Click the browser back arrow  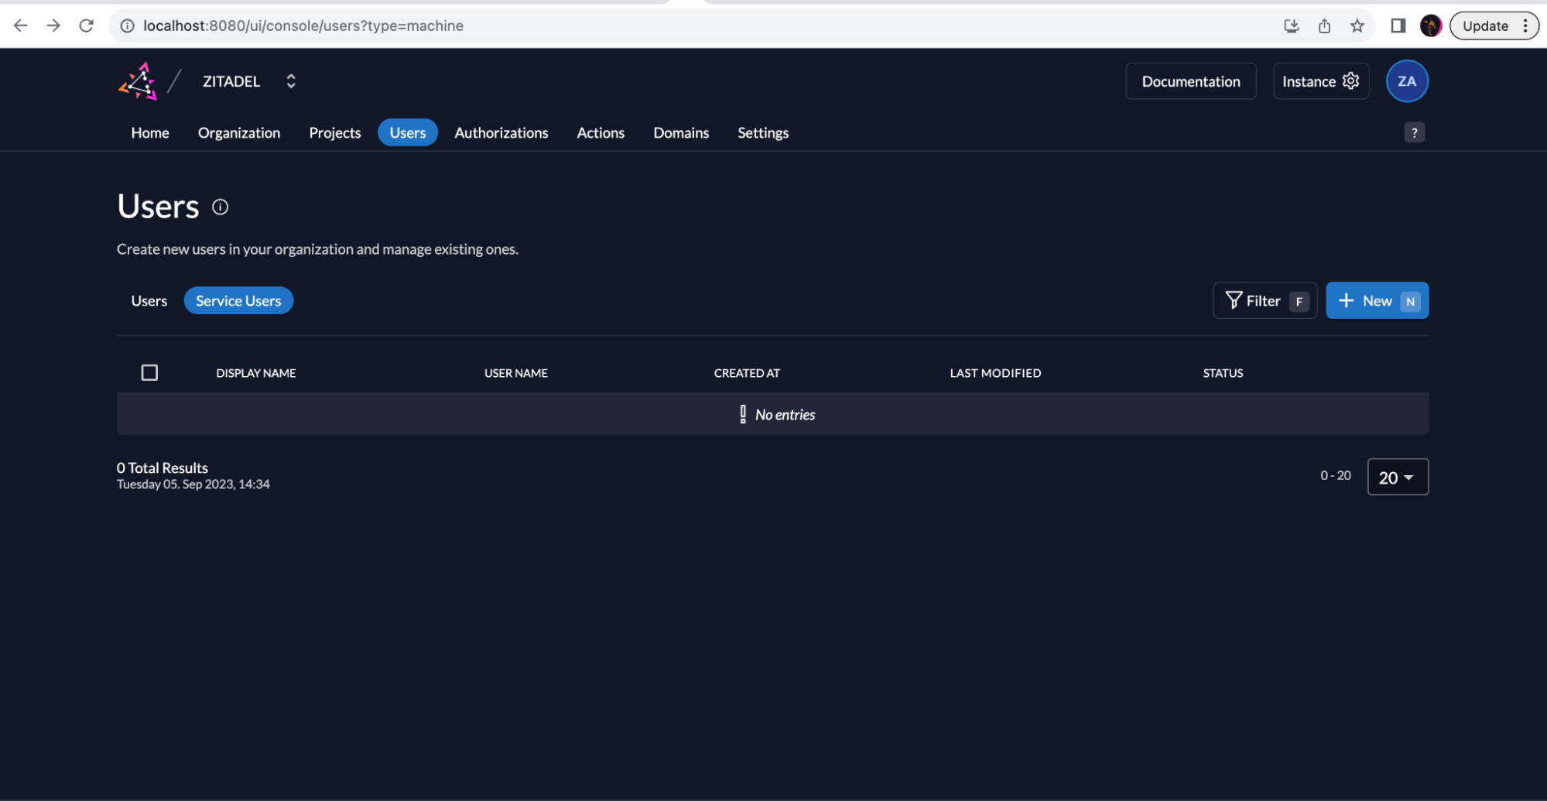click(21, 26)
